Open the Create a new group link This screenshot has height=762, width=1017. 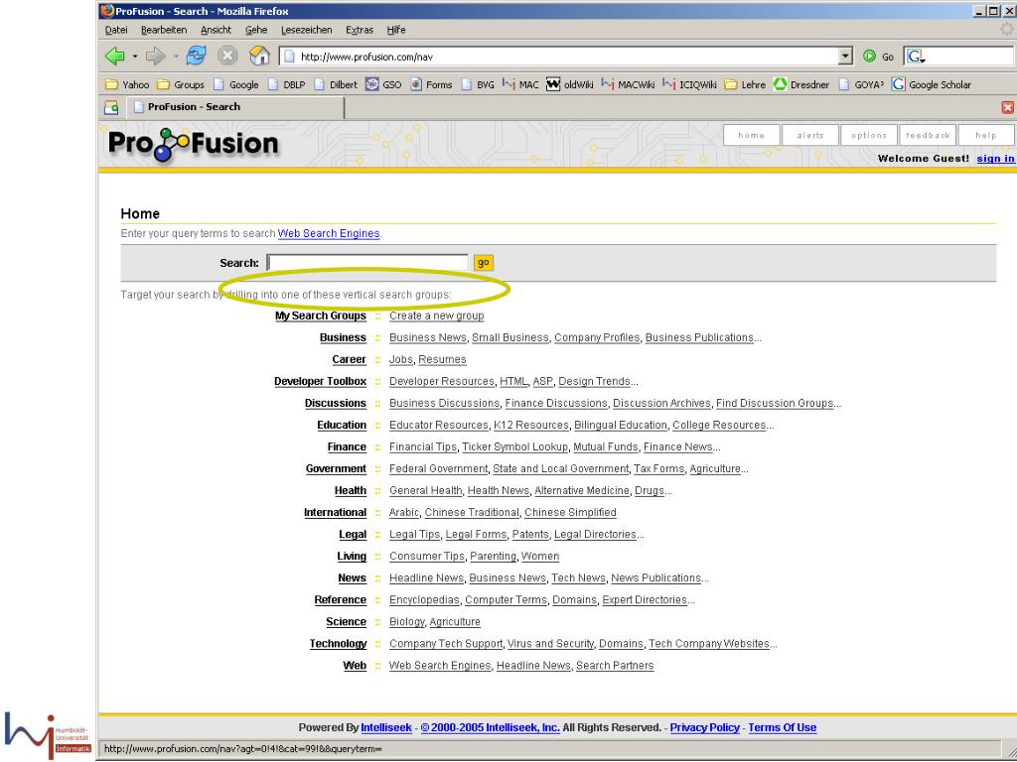pos(436,316)
